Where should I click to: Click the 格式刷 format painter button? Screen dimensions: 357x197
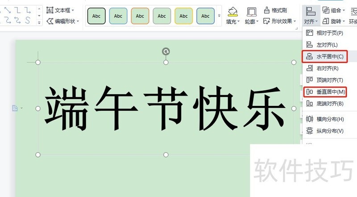click(x=275, y=10)
